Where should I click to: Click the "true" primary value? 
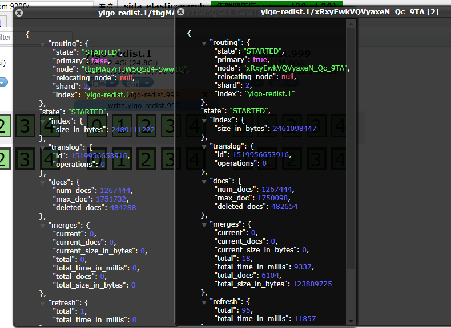[x=260, y=59]
